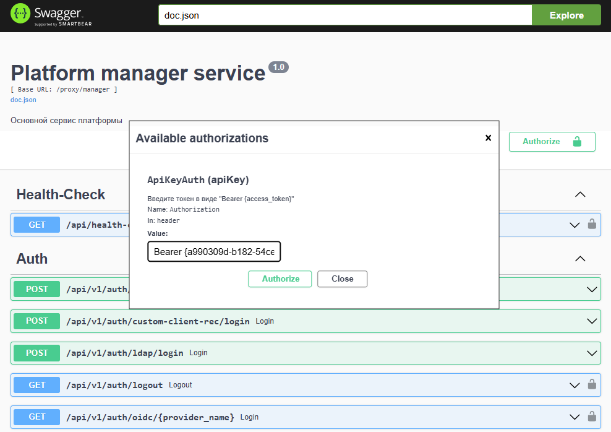Click lock icon on oidc provider endpoint
Image resolution: width=611 pixels, height=432 pixels.
[592, 417]
